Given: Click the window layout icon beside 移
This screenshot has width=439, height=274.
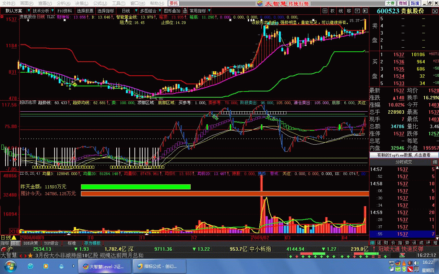Looking at the screenshot, I should point(357,11).
